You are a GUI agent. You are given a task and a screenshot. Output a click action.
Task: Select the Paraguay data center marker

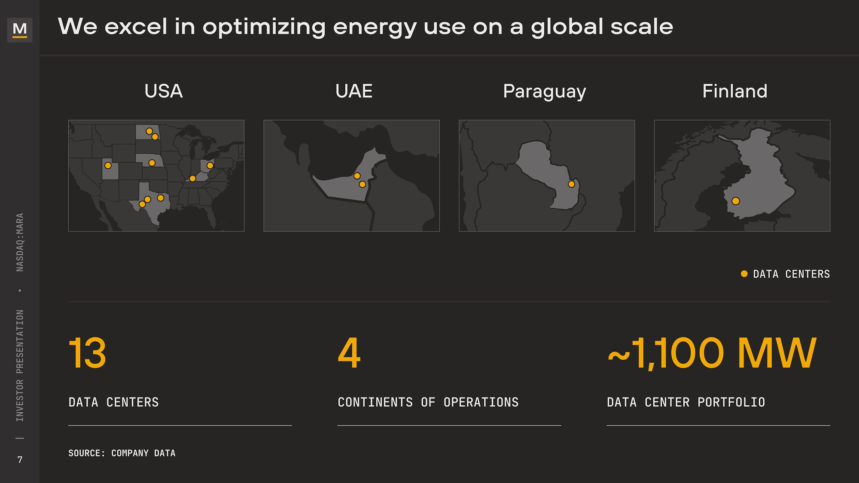(571, 184)
